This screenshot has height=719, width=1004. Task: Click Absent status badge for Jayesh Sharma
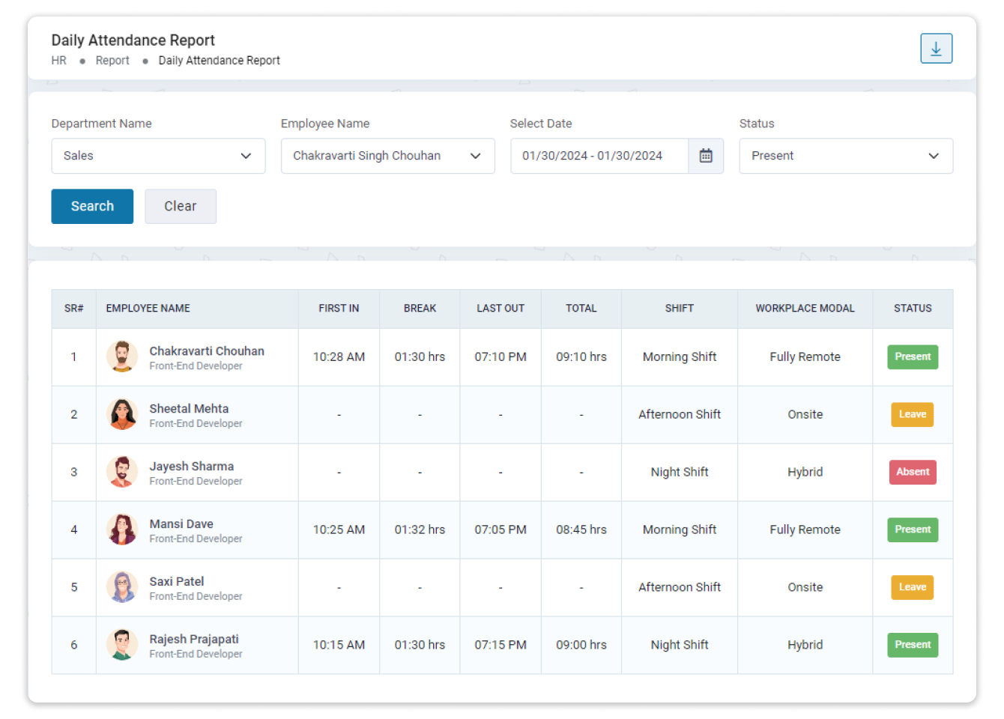click(912, 472)
